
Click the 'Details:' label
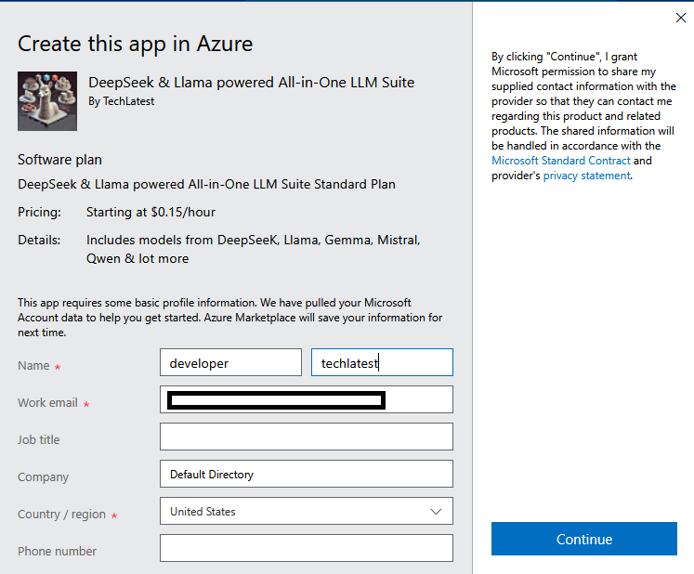pyautogui.click(x=39, y=240)
